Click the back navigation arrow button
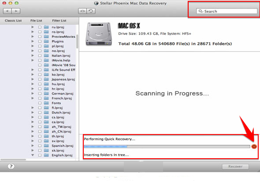Image resolution: width=260 pixels, height=185 pixels. (x=7, y=11)
